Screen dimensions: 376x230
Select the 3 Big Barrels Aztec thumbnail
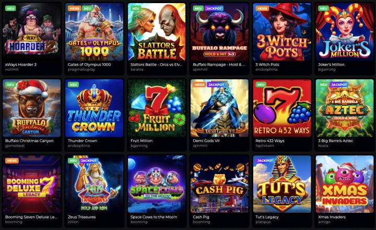click(x=345, y=108)
